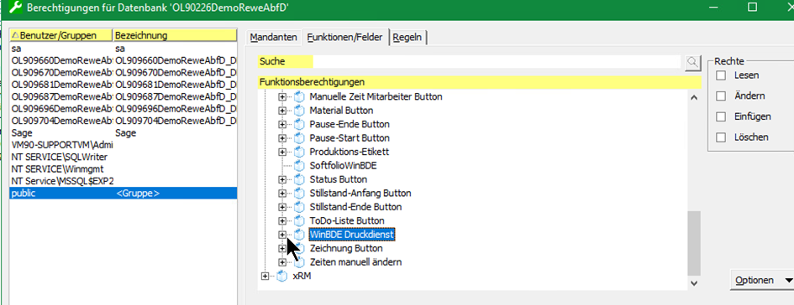This screenshot has width=794, height=305.
Task: Select user OL909696DemoReweAb in list
Action: coord(123,109)
